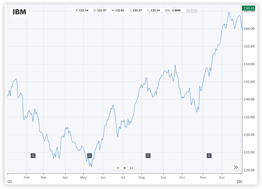
Task: Click the Dec label on the date axis
Action: click(222, 177)
